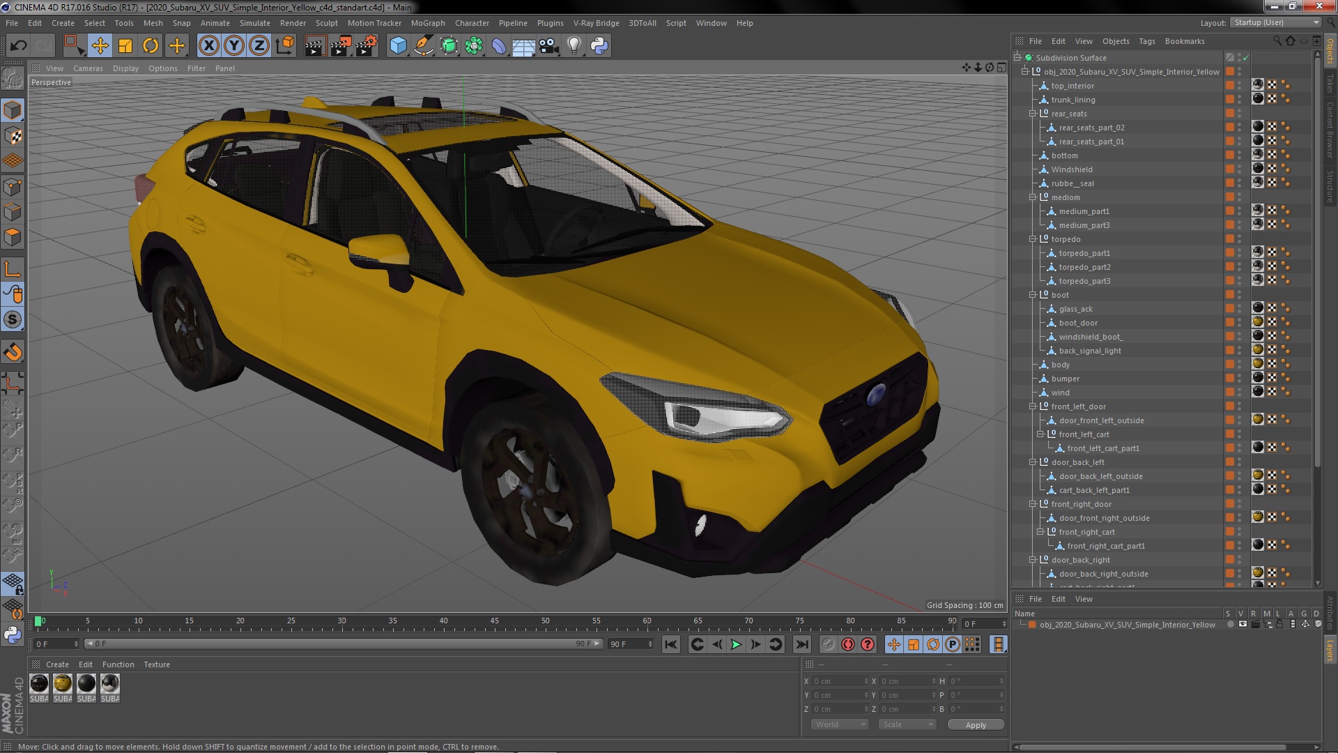Toggle visibility dots for top_interior
This screenshot has width=1338, height=753.
coord(1239,86)
